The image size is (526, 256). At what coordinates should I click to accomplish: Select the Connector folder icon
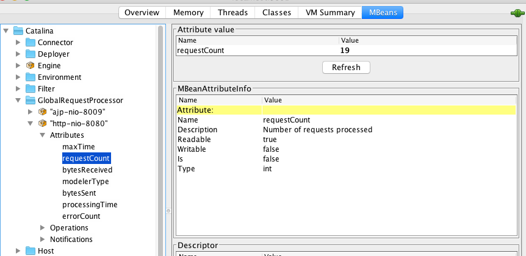tap(31, 43)
